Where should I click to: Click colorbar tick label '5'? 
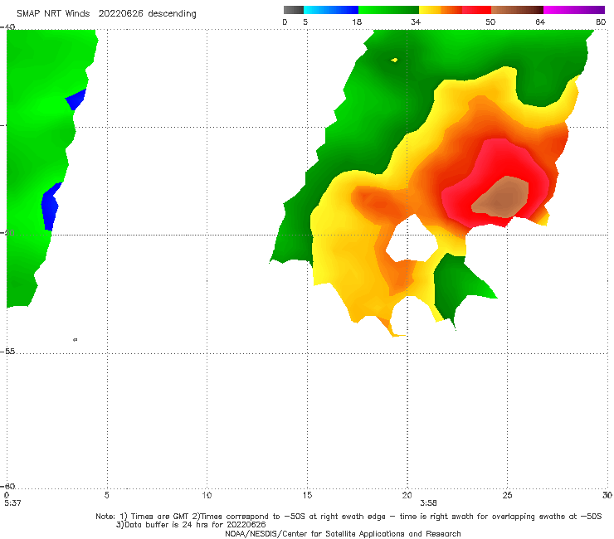pos(305,22)
